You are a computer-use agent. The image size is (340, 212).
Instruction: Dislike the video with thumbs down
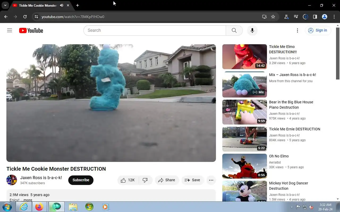145,180
